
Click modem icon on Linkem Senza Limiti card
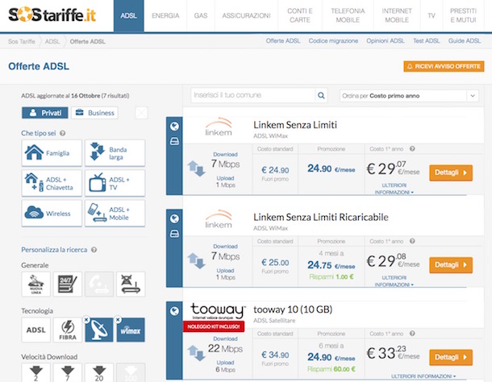point(174,141)
